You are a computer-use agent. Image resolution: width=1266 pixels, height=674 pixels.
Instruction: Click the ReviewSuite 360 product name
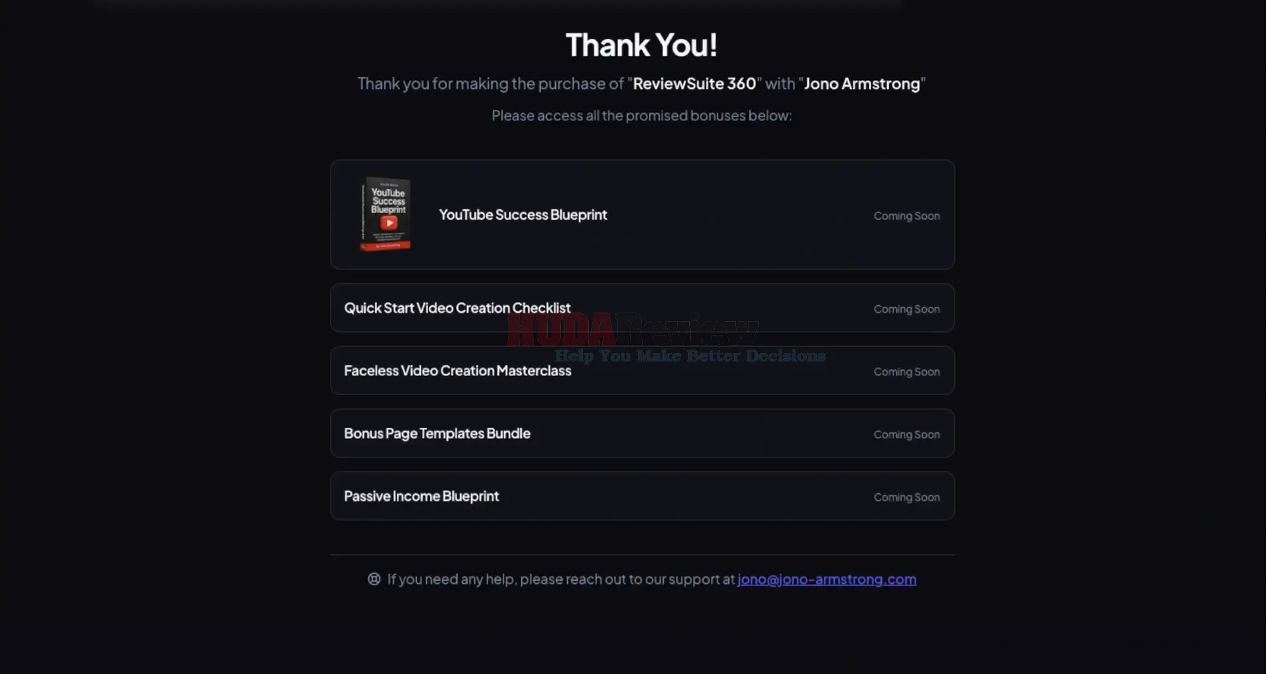694,83
